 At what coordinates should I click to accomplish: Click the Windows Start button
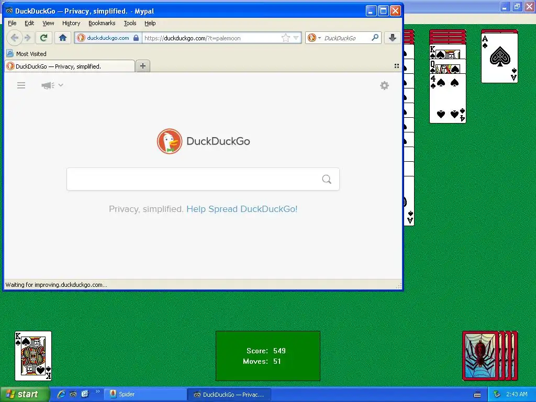pyautogui.click(x=25, y=394)
